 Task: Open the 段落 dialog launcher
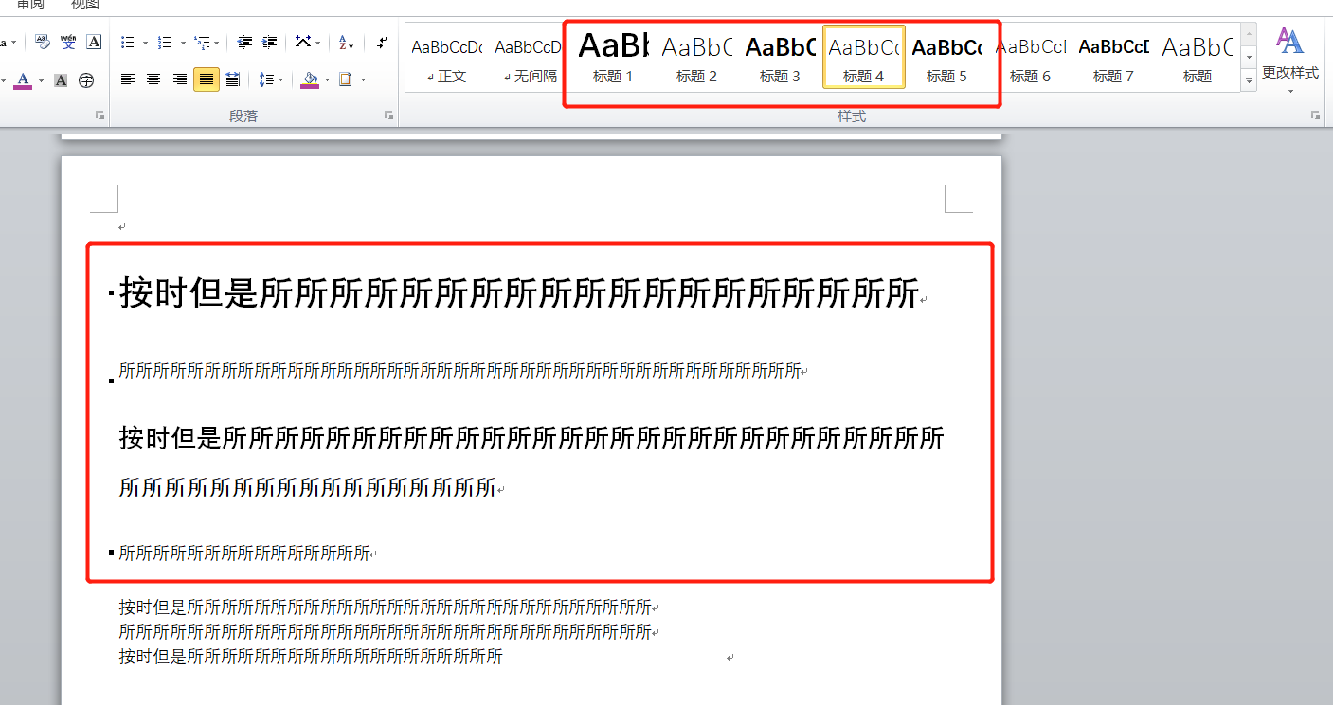388,115
